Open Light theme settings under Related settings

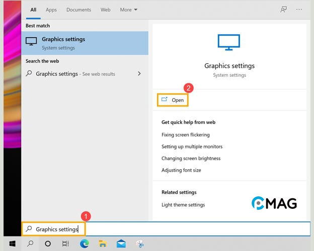pos(183,205)
